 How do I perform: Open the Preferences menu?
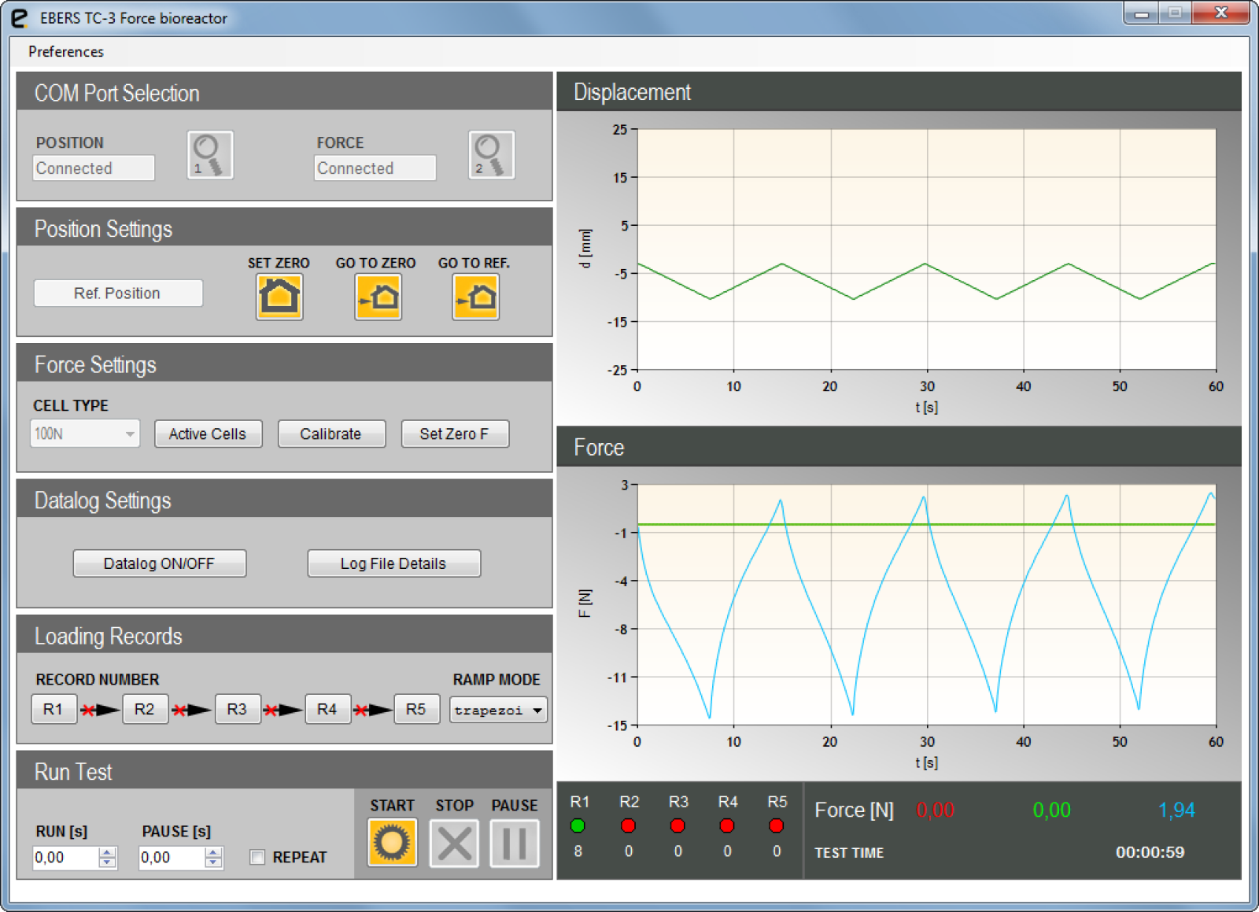click(x=66, y=52)
